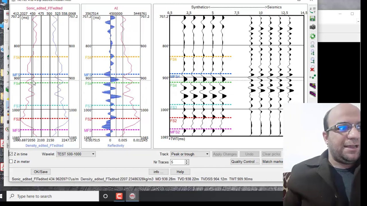This screenshot has height=206, width=367.
Task: Click vertical zoom-in magnifier icon
Action: tap(313, 53)
